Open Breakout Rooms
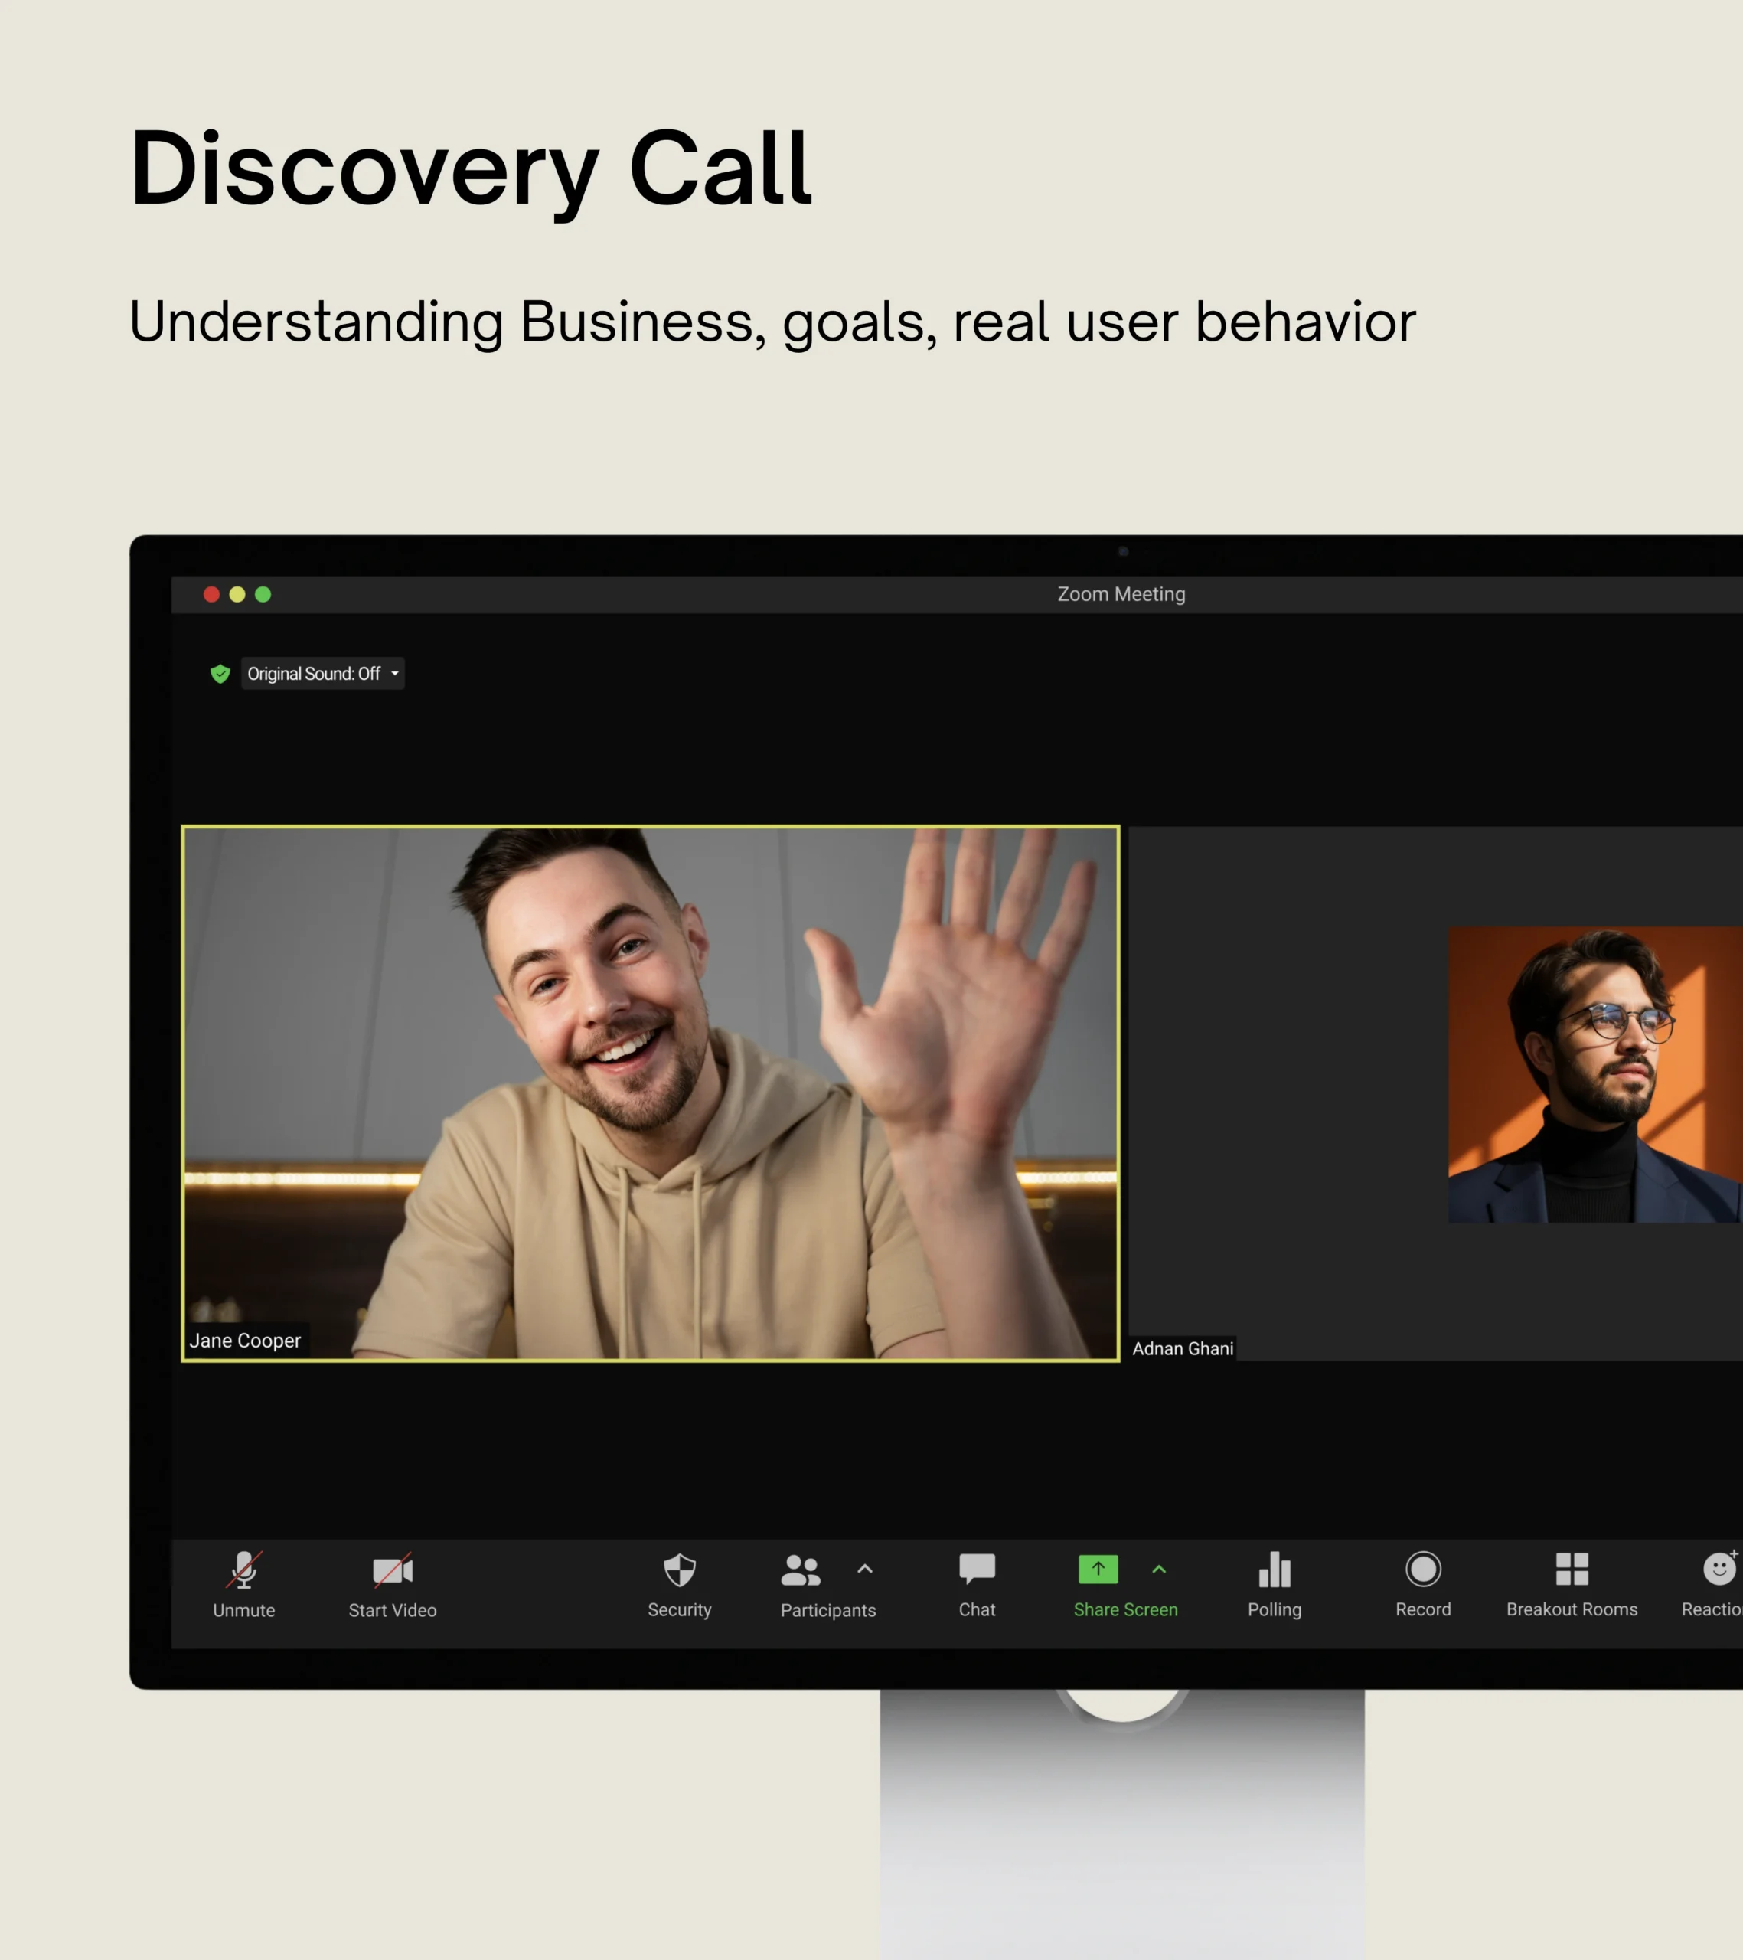The width and height of the screenshot is (1743, 1960). coord(1572,1586)
